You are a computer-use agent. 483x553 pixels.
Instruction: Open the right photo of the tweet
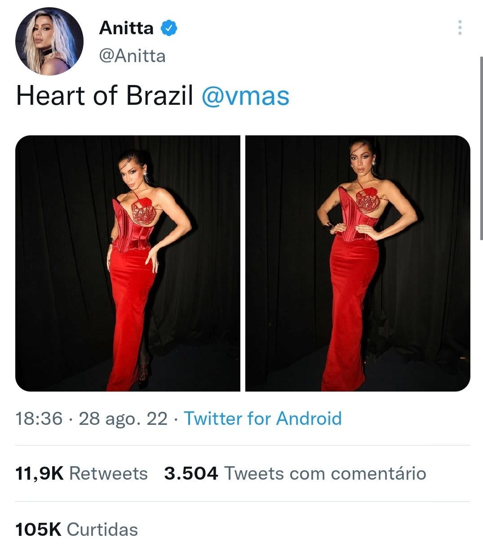[358, 263]
